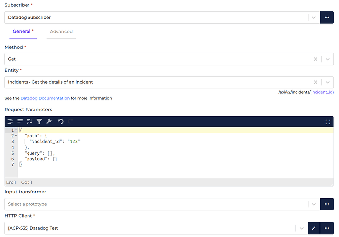Open the Method dropdown list
The height and width of the screenshot is (237, 339).
coord(328,59)
